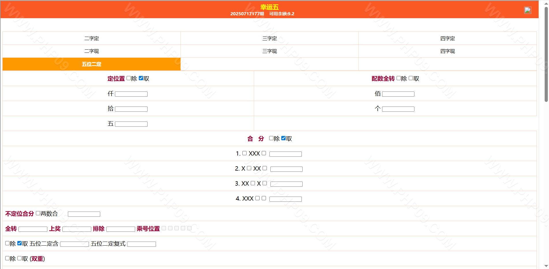Enable the 两数合 checkbox
This screenshot has height=269, width=549.
[38, 213]
